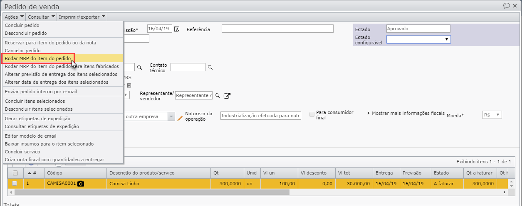Click the Qt a faturar column header
This screenshot has width=522, height=206.
(x=480, y=173)
